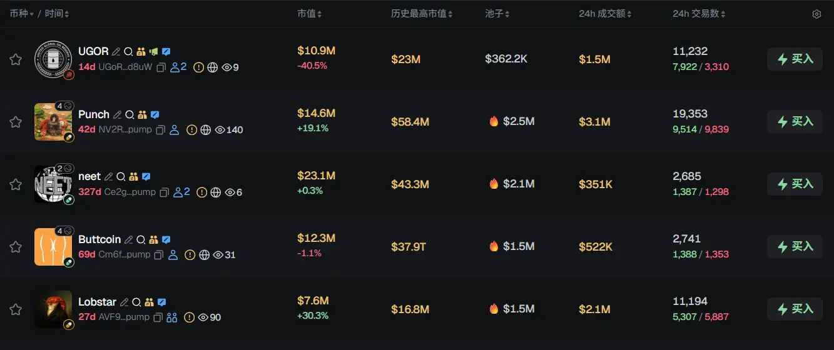Open the website globe icon for Buttcoin
The image size is (834, 350).
(x=204, y=255)
